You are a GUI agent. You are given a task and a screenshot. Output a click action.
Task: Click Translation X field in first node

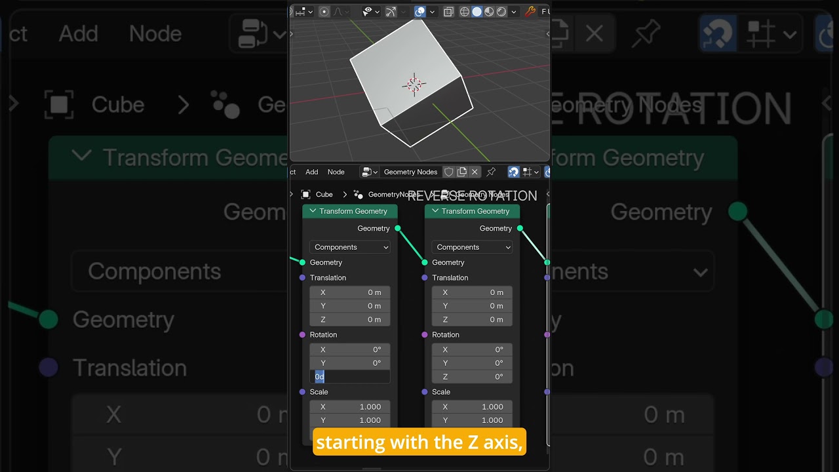350,292
